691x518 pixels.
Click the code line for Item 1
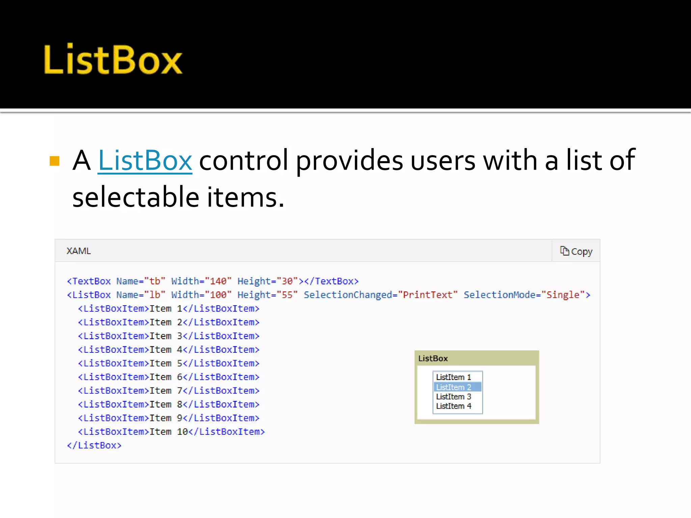point(169,309)
